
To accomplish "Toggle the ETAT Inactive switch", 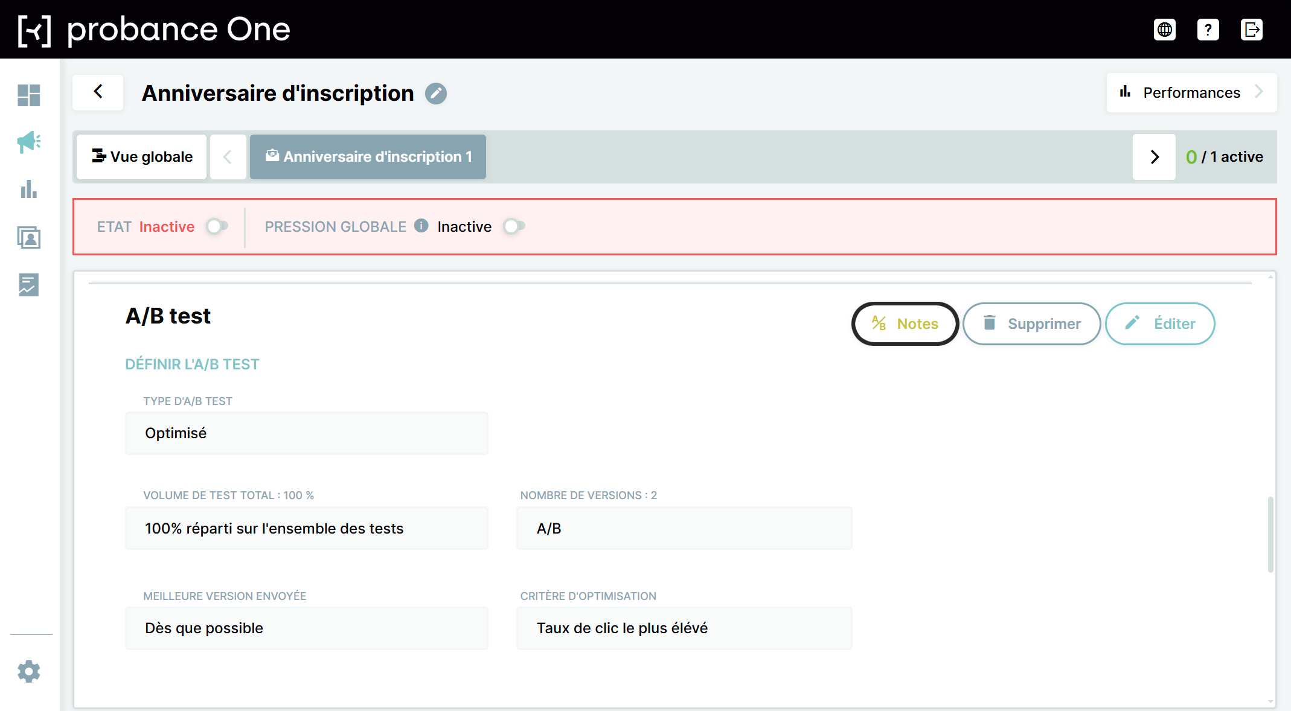I will click(217, 226).
